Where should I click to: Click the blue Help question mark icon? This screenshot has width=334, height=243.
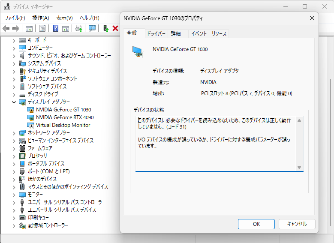[x=55, y=28]
